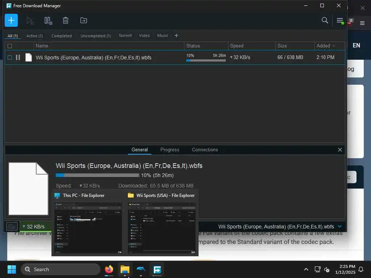Screen dimensions: 371x278
Task: Sort the list by Size column
Action: (x=295, y=46)
